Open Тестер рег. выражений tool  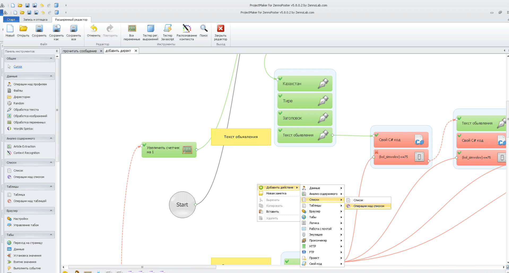click(x=150, y=33)
